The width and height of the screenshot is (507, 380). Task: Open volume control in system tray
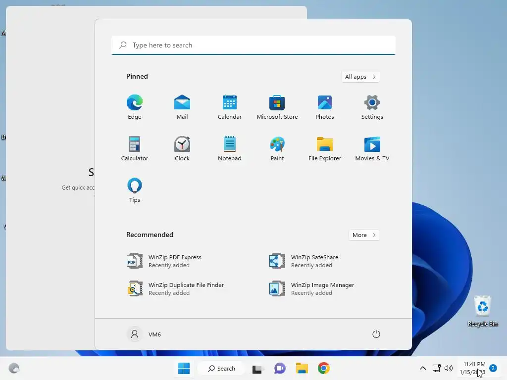pyautogui.click(x=449, y=368)
